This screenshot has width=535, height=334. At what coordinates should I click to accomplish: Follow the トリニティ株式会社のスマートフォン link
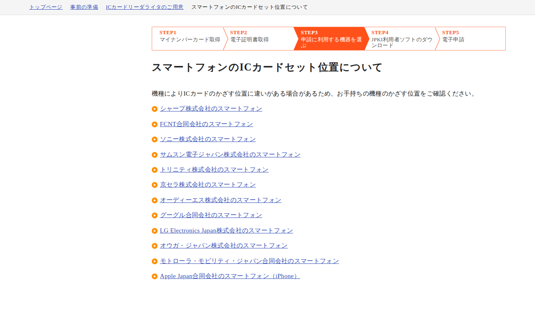tap(214, 170)
